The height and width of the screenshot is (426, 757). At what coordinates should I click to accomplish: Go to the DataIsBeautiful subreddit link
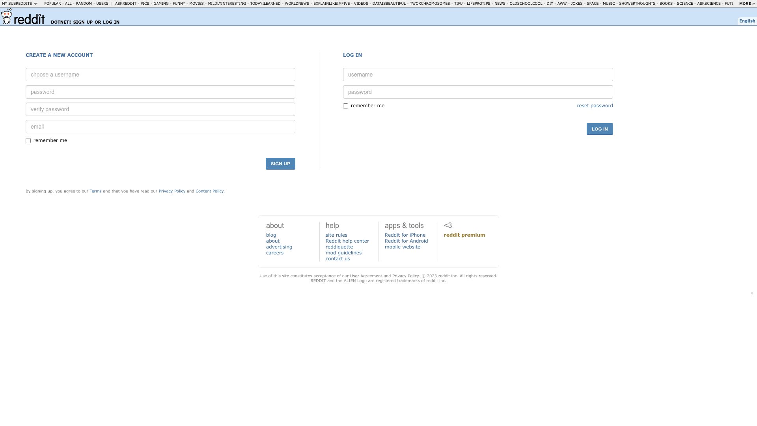click(389, 4)
